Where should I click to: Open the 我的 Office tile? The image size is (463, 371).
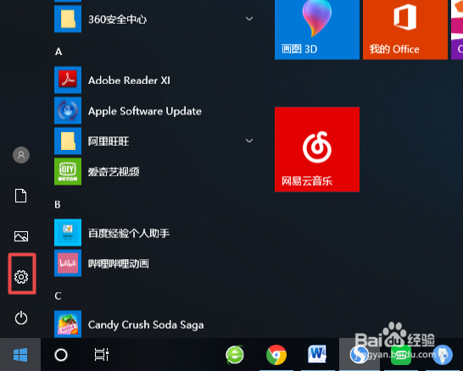coord(405,30)
